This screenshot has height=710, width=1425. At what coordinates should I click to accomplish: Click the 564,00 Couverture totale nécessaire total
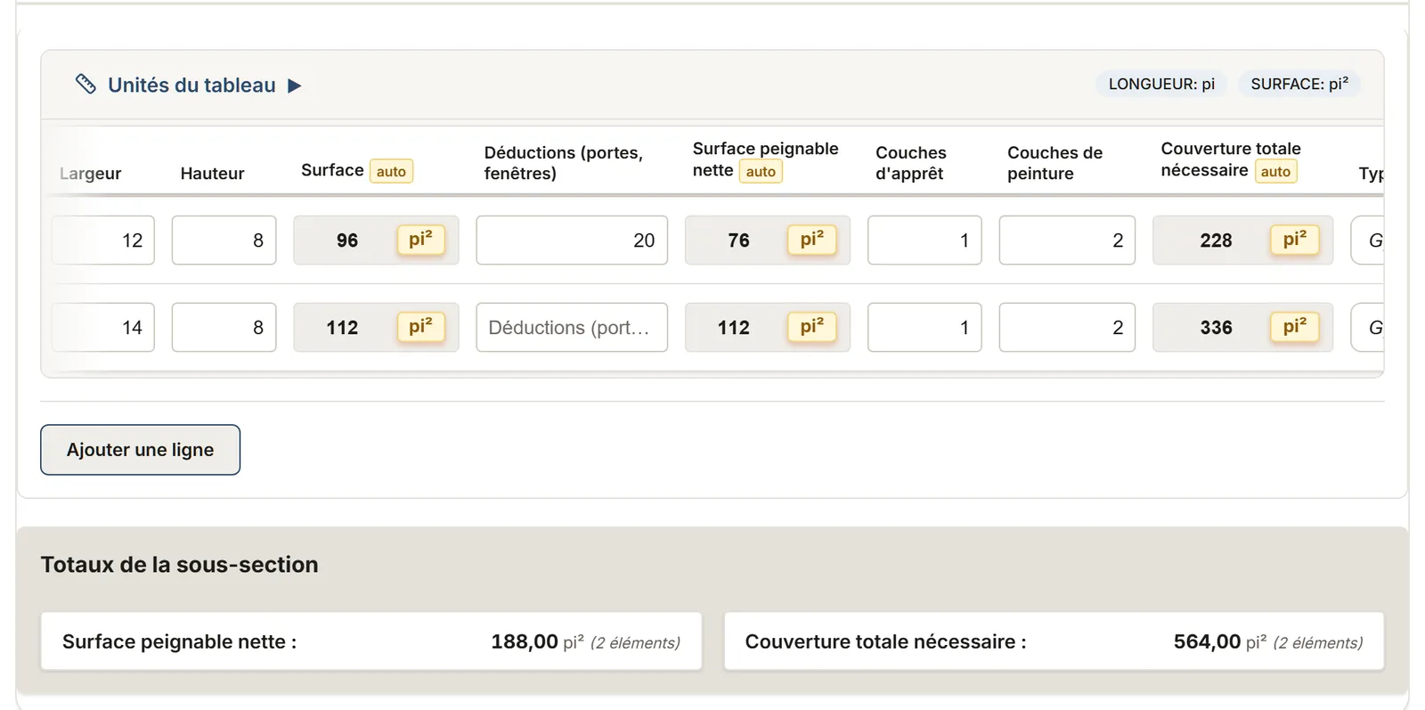(x=1207, y=641)
